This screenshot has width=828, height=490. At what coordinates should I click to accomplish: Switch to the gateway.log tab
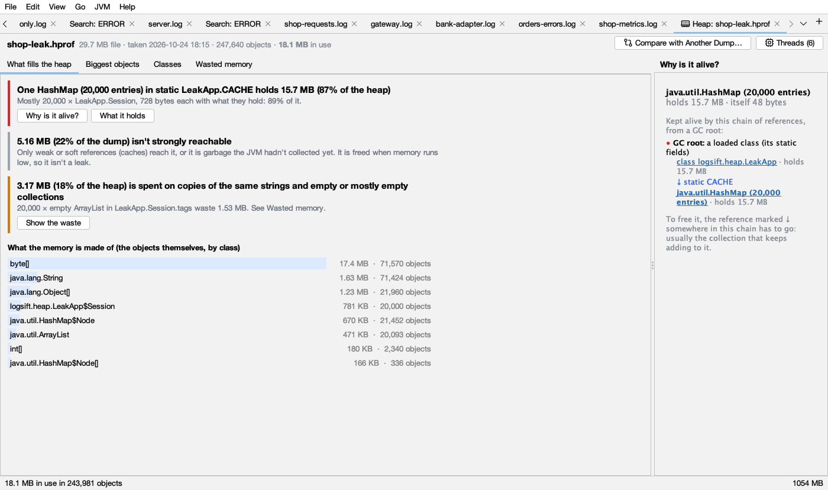(392, 24)
